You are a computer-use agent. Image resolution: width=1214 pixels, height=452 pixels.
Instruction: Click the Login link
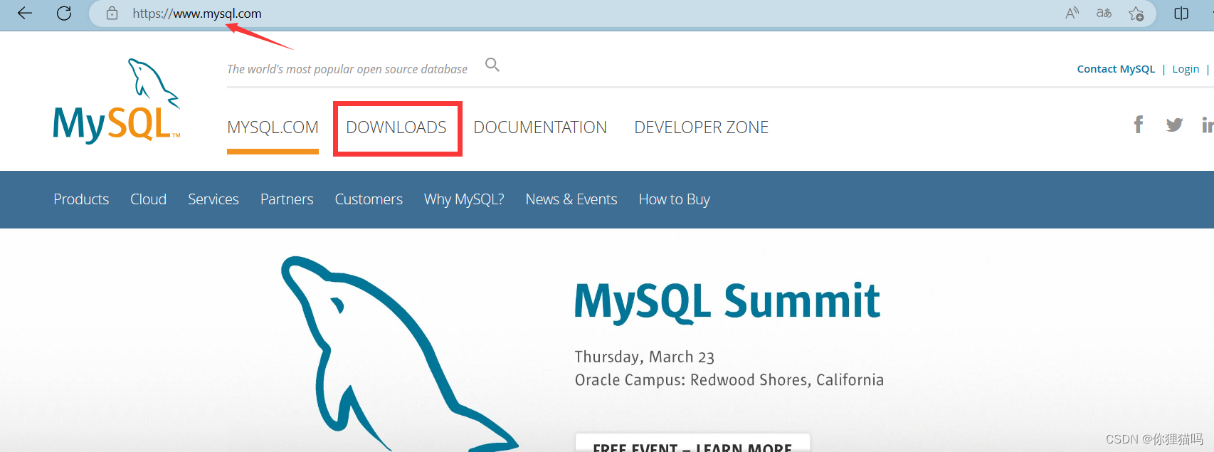point(1186,69)
